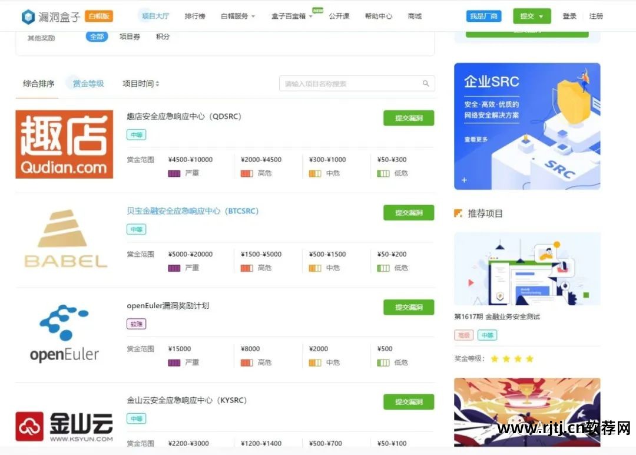Click the red 高危 swatch in 趣店 row
The height and width of the screenshot is (455, 636).
coord(247,174)
